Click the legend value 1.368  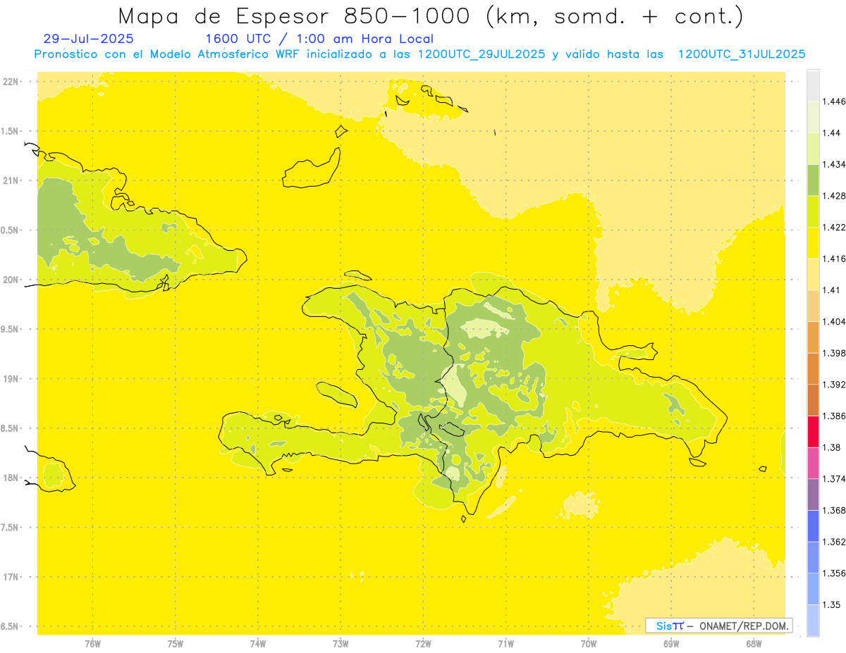(834, 510)
